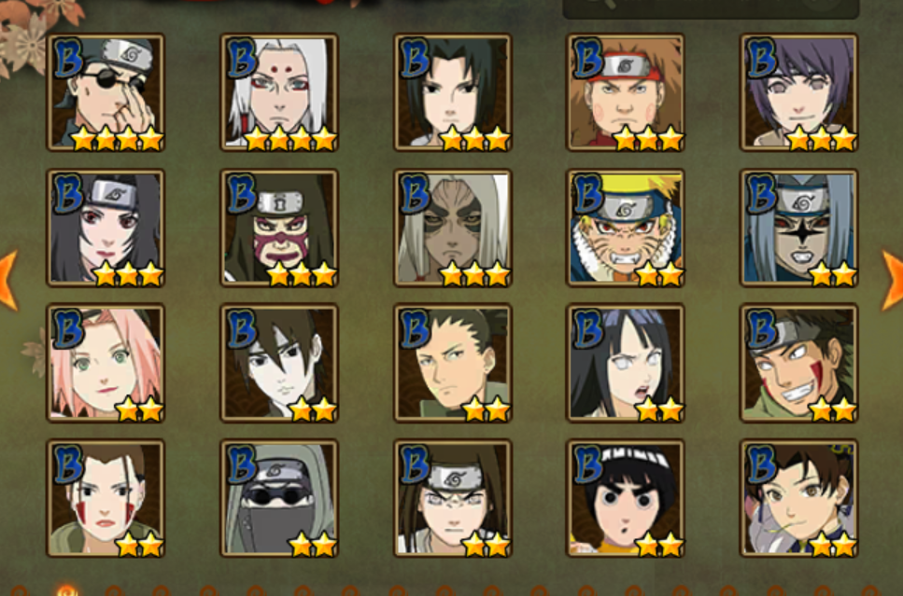The image size is (903, 596).
Task: Pick the dark-blue-haired girl with white eyes
Action: point(626,363)
